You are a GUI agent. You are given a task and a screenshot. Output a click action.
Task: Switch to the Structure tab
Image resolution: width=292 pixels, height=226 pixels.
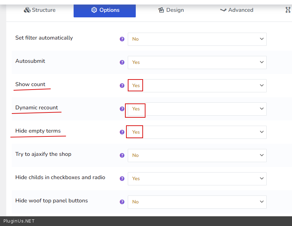tap(40, 10)
